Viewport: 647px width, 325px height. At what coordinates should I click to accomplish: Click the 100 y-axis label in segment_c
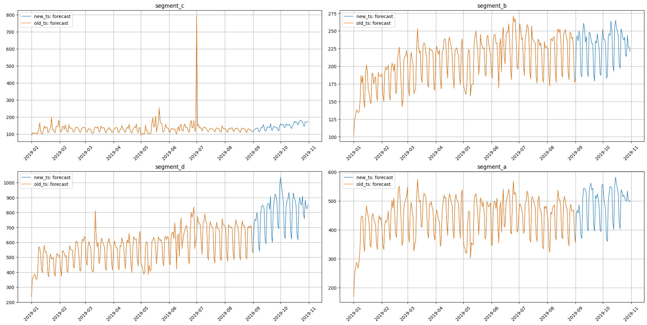(x=10, y=134)
